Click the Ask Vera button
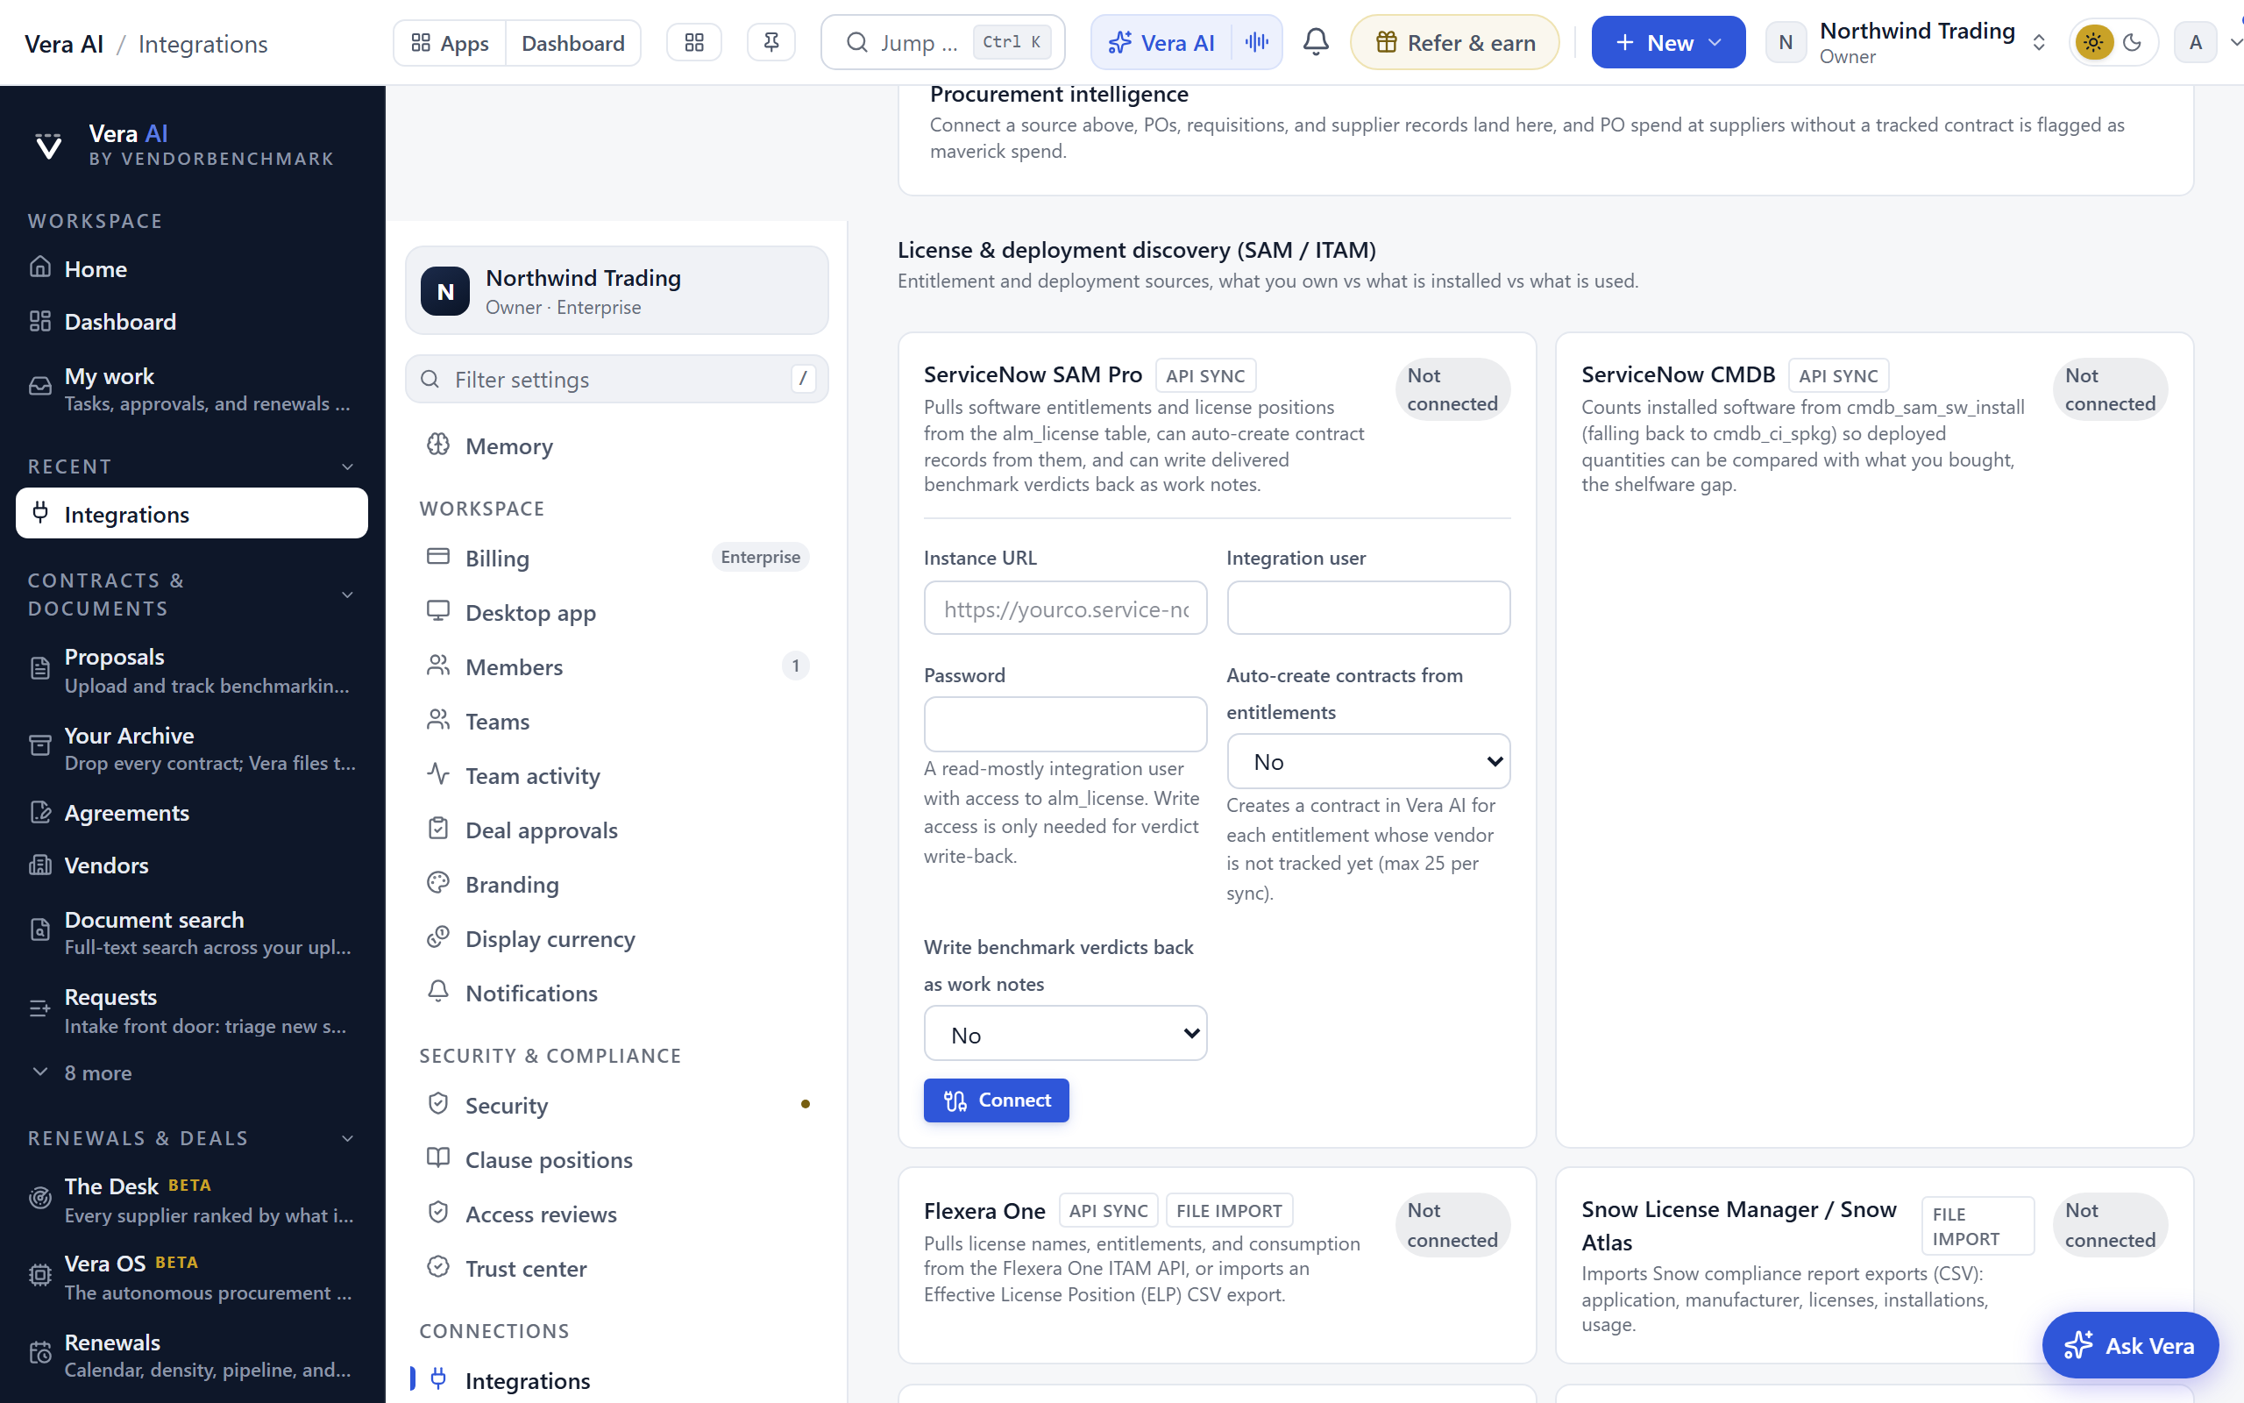The height and width of the screenshot is (1403, 2244). pyautogui.click(x=2130, y=1344)
